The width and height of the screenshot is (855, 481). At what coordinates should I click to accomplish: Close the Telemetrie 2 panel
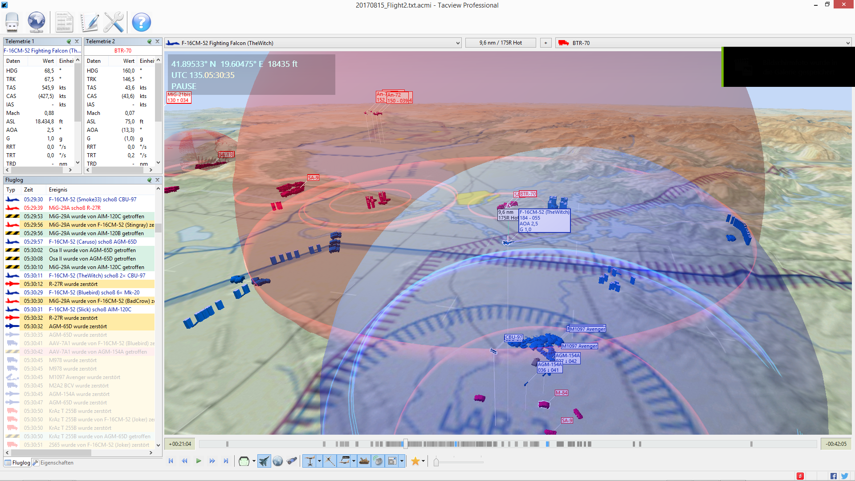pos(157,41)
